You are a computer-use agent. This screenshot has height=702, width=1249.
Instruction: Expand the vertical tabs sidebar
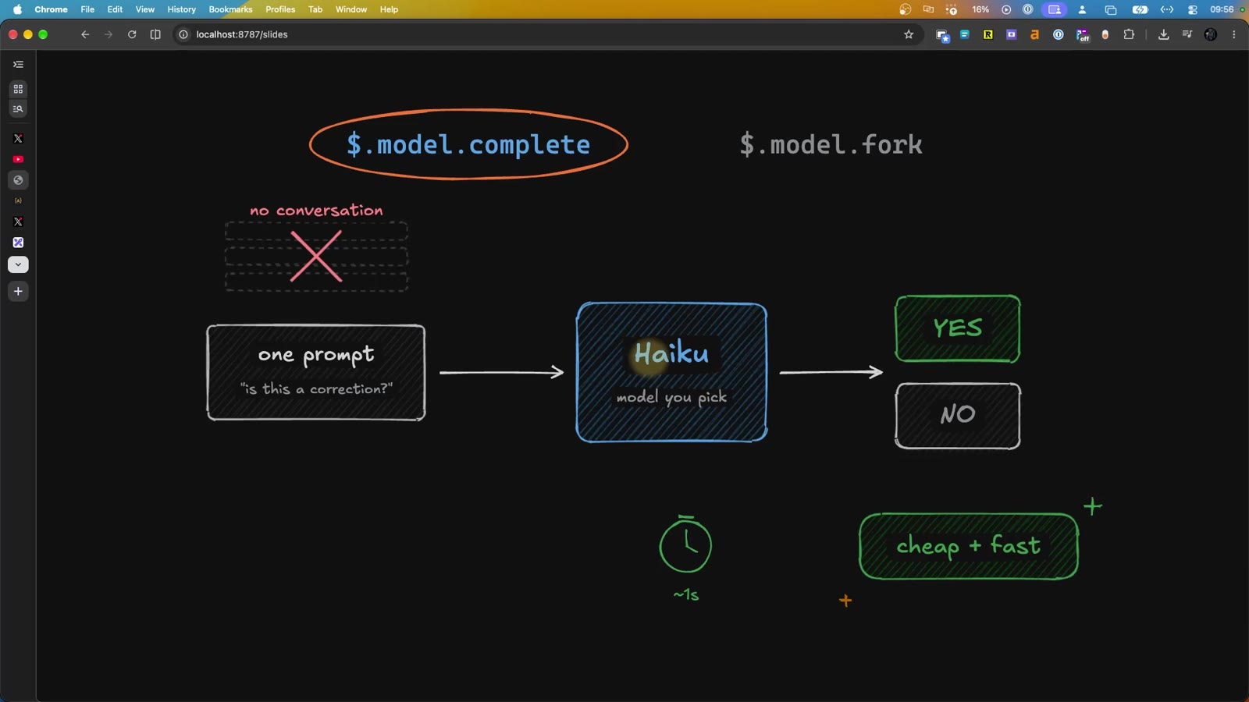coord(18,65)
